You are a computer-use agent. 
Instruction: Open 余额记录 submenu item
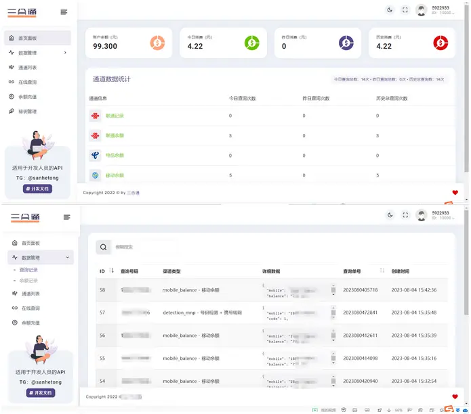(x=28, y=281)
